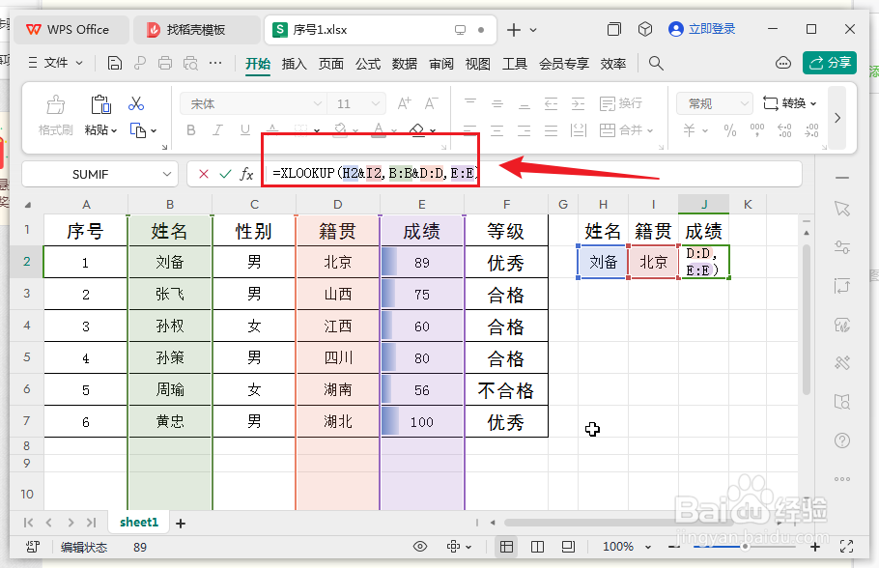Screen dimensions: 879x568
Task: Open the font name dropdown showing 宋体
Action: point(316,102)
